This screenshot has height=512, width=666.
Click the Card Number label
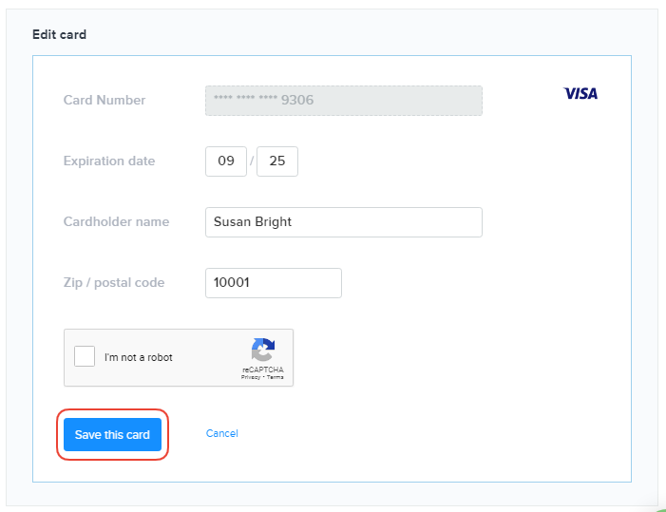coord(105,101)
